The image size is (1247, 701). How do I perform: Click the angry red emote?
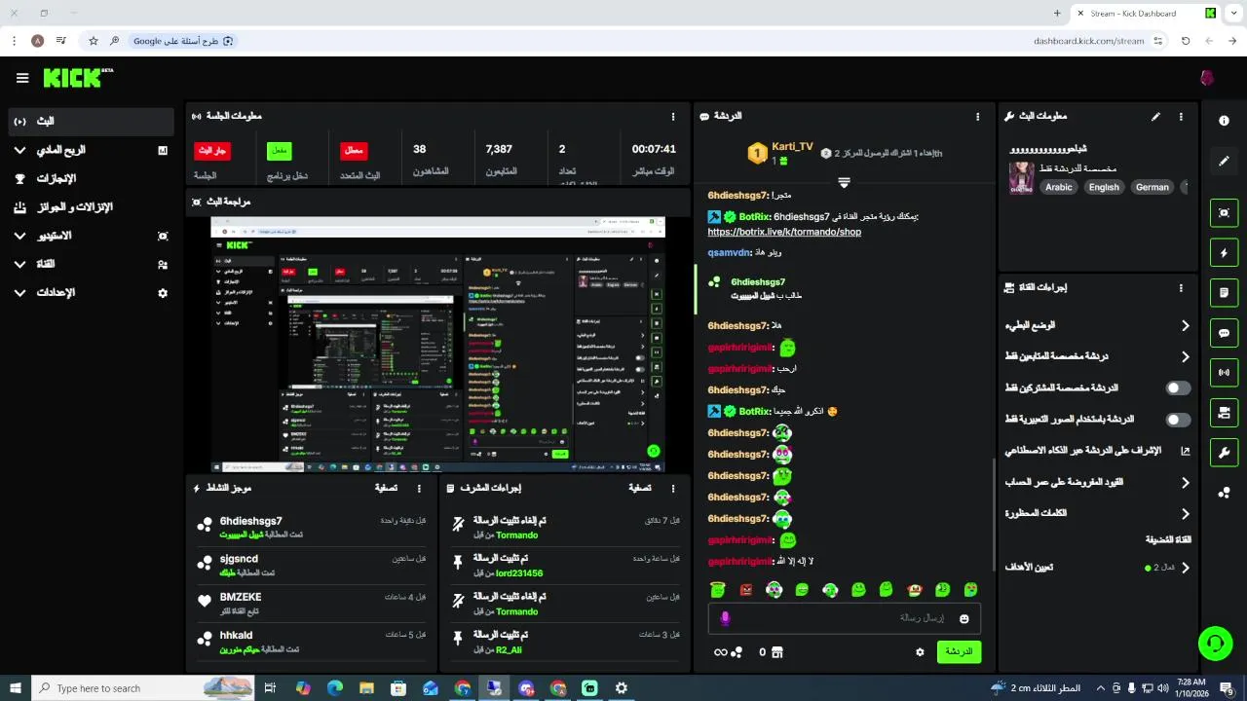[x=746, y=590]
